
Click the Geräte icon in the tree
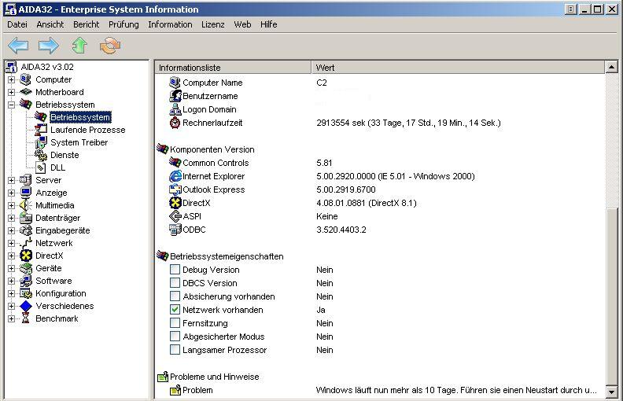25,268
